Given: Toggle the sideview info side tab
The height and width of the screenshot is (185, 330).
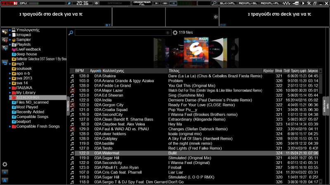Looking at the screenshot, I should pos(326,106).
